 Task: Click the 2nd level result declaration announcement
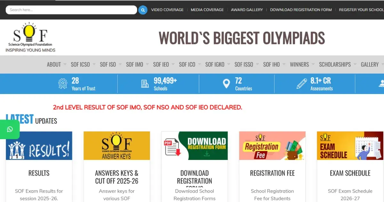pyautogui.click(x=148, y=107)
